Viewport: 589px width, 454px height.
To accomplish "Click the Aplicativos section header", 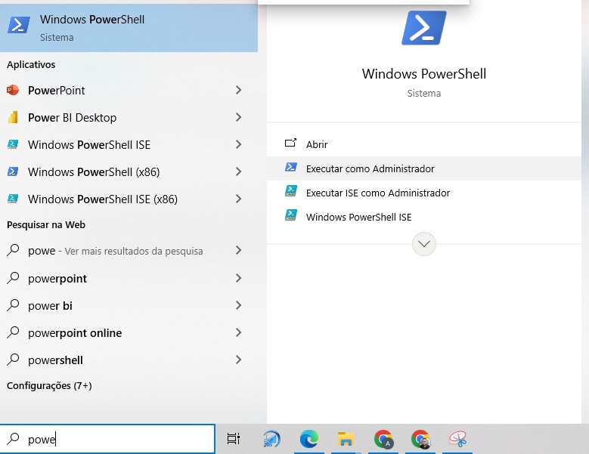I will (31, 64).
